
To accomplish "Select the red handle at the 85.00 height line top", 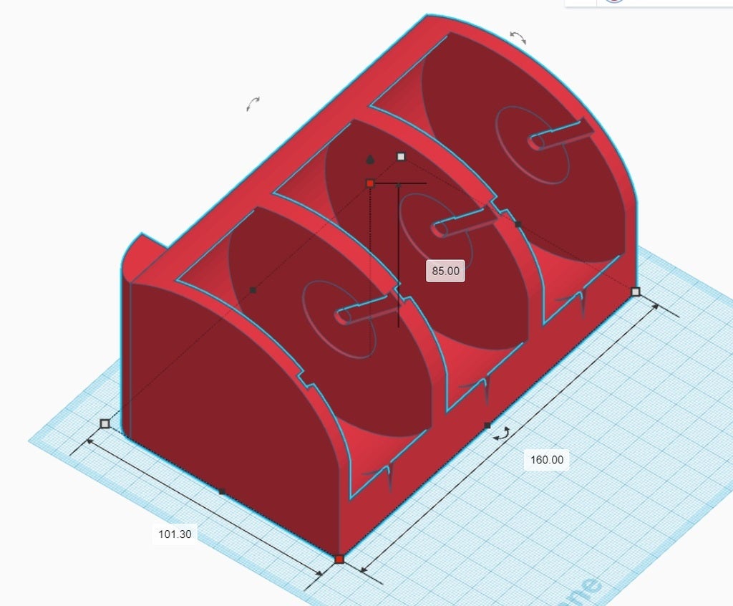I will 370,183.
